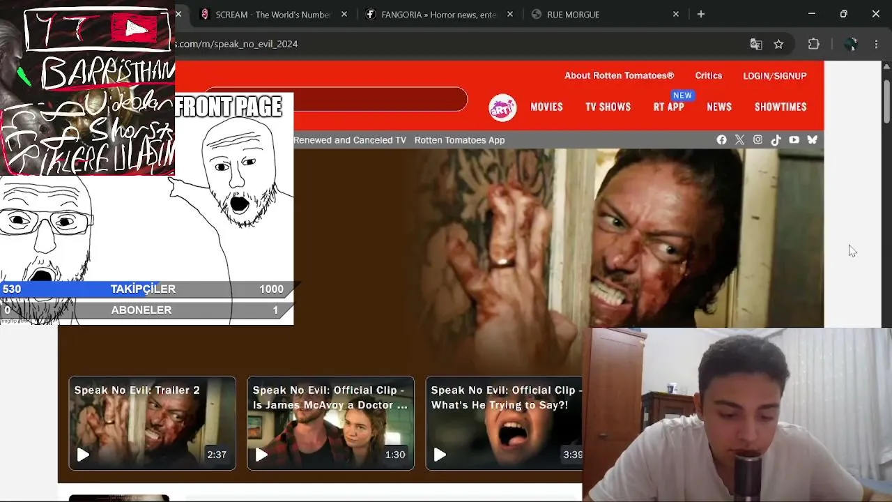Switch to the FANGORIA Horror news tab
892x502 pixels.
coord(439,14)
